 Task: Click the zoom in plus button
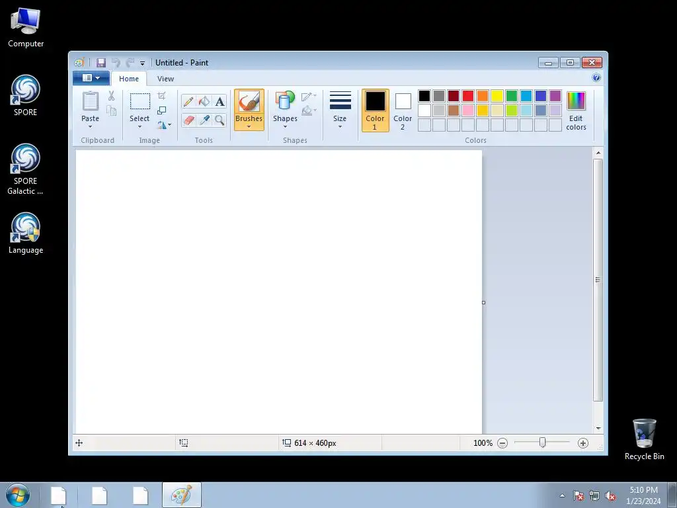583,443
